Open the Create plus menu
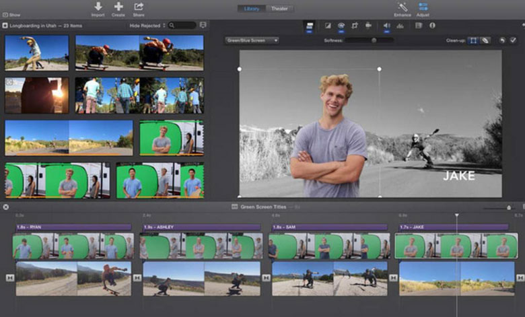Image resolution: width=525 pixels, height=317 pixels. pyautogui.click(x=118, y=6)
